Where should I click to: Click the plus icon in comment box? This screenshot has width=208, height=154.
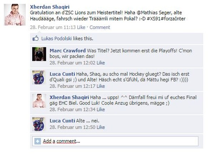pos(38,141)
